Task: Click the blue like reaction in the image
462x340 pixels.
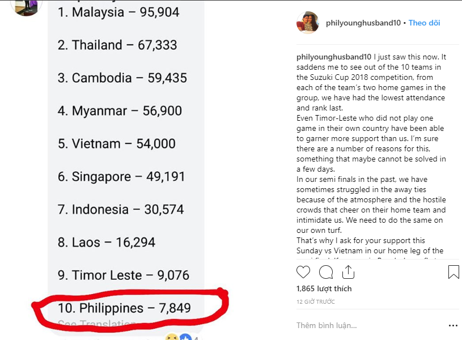Action: [x=184, y=337]
